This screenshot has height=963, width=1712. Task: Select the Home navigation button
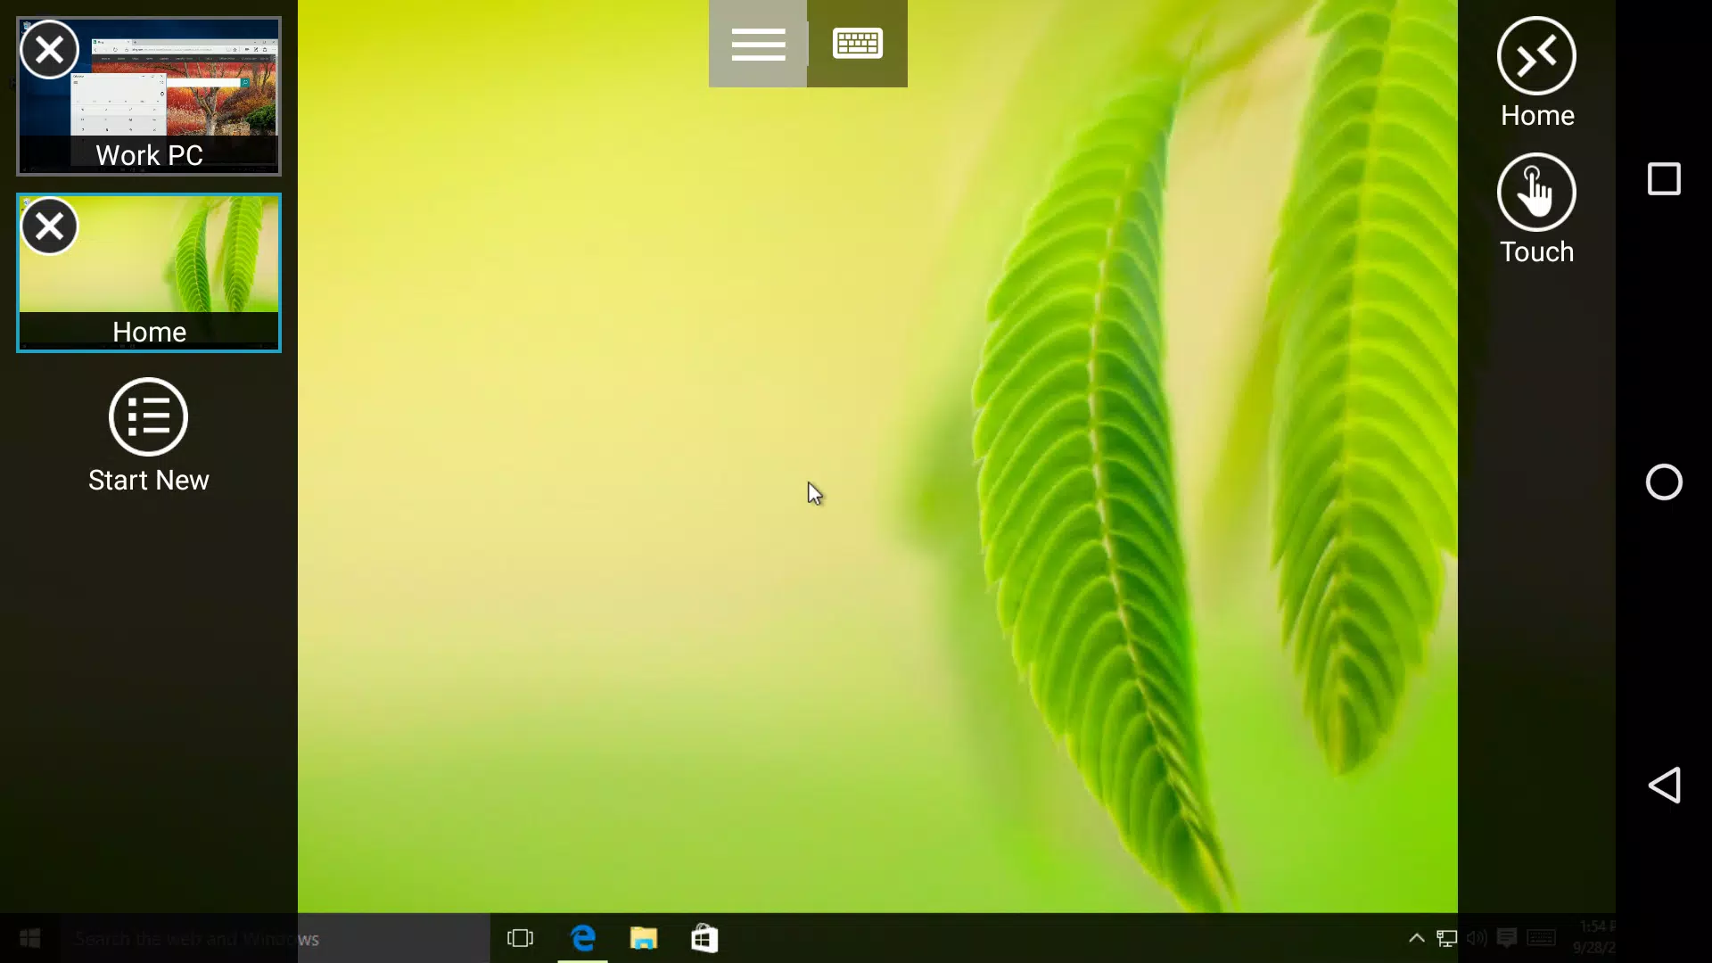click(x=1538, y=73)
